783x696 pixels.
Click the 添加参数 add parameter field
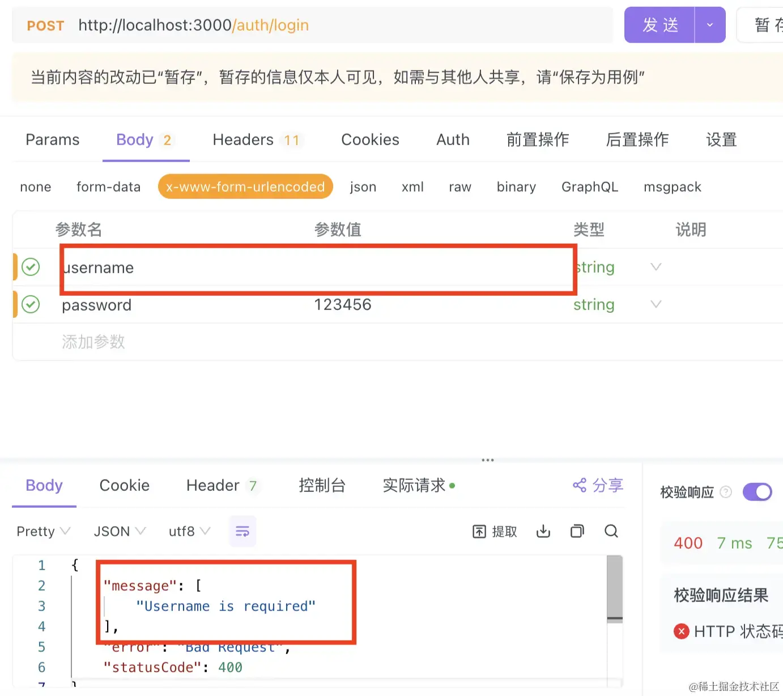point(93,342)
